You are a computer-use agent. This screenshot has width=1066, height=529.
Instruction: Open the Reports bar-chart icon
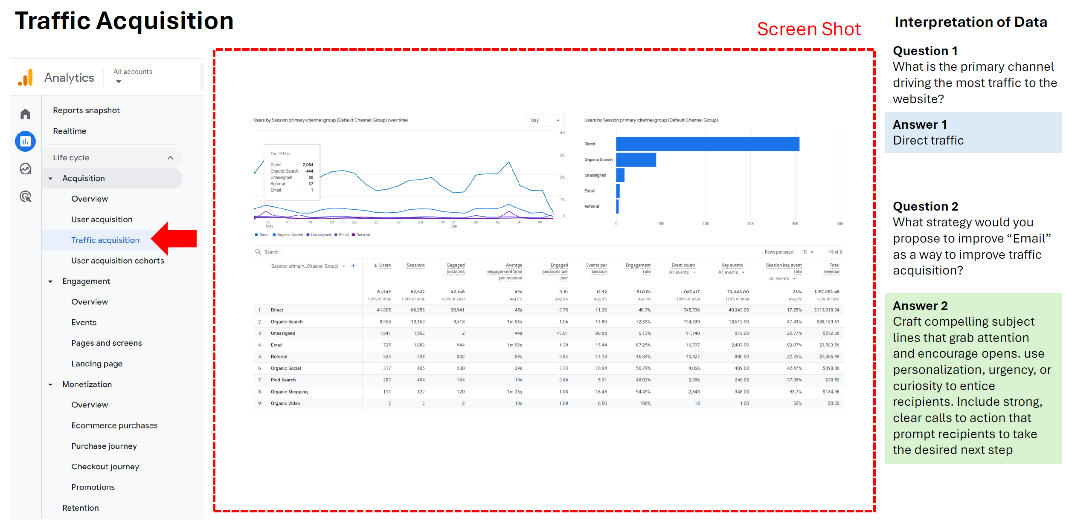(25, 141)
